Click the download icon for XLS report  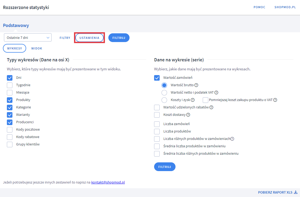296,193
